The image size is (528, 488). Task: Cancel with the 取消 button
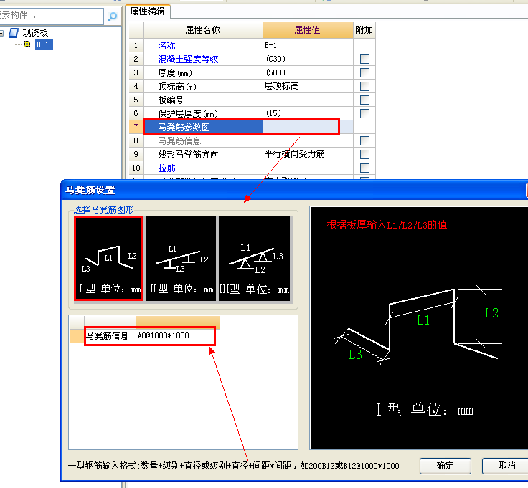point(505,466)
